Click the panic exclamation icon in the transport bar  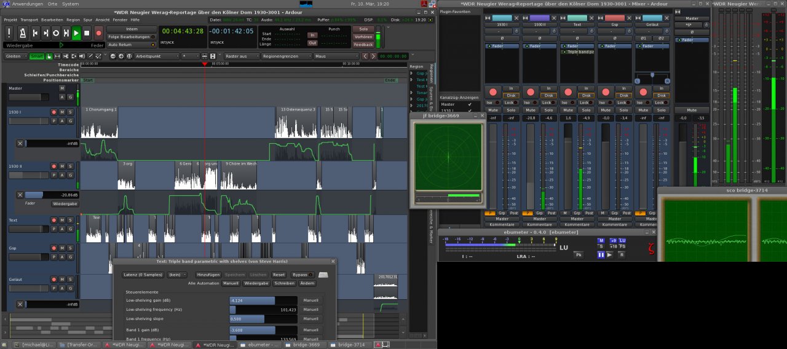point(9,33)
